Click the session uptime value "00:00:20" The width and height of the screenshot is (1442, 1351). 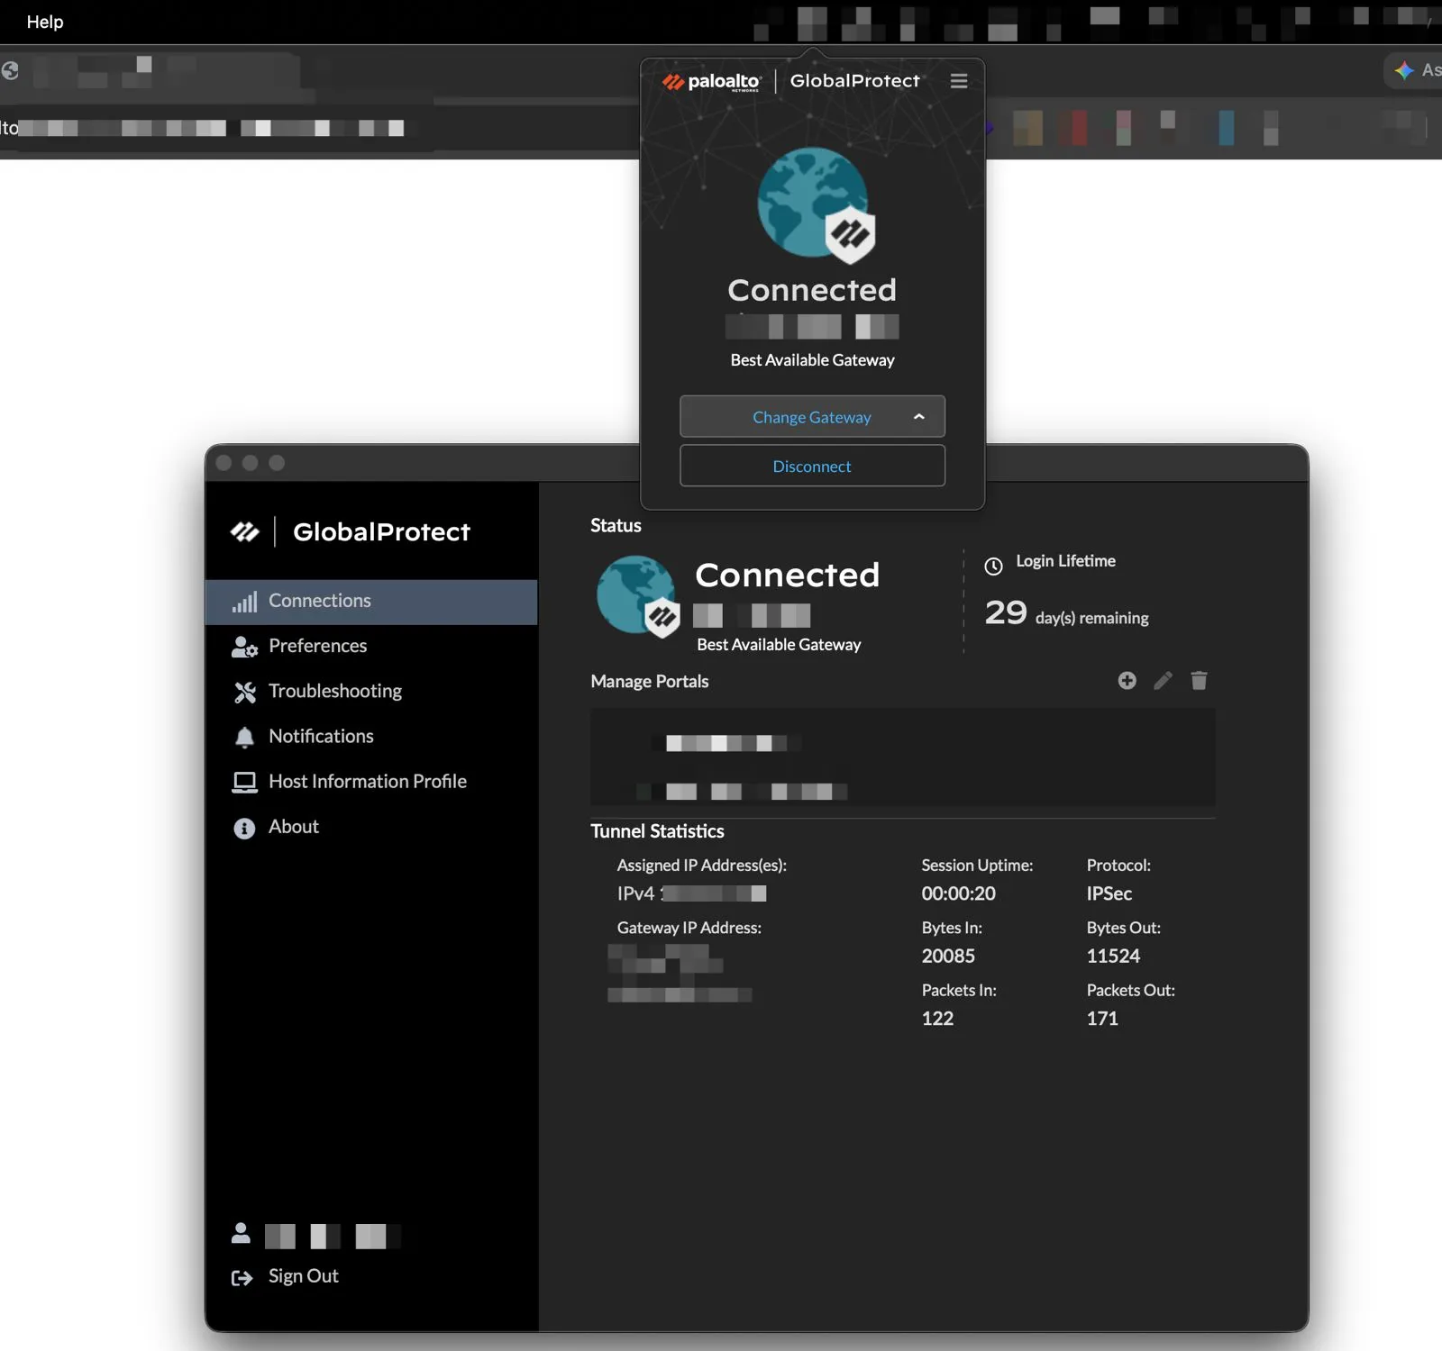click(x=958, y=893)
